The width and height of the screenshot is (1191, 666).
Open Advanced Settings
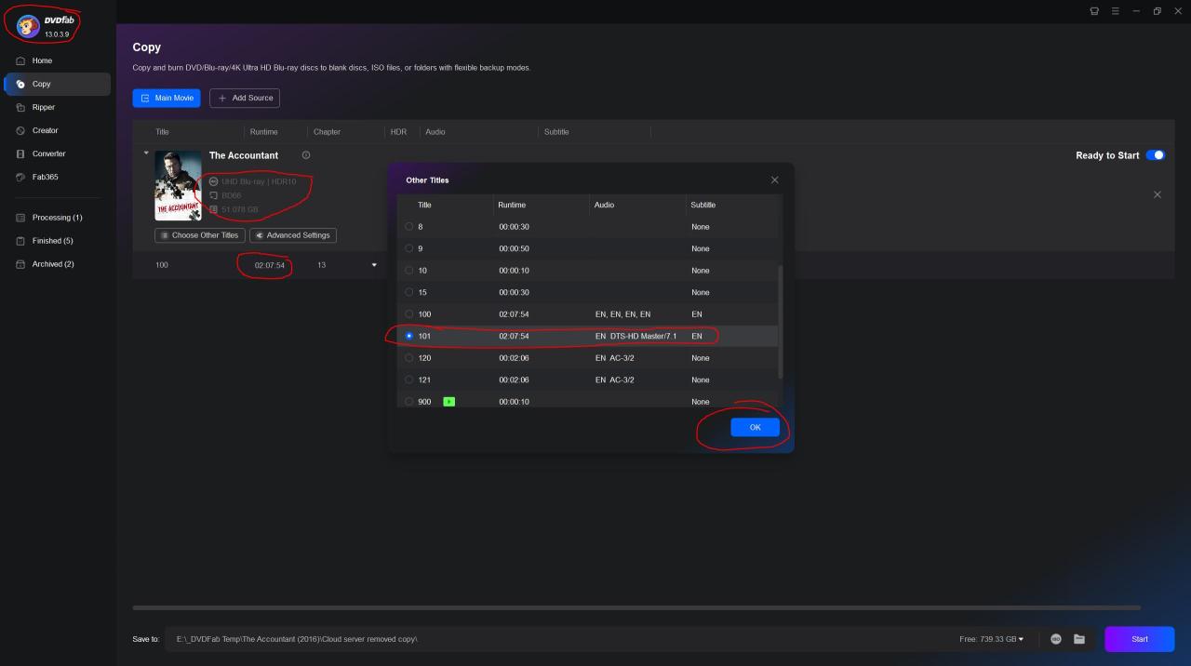tap(293, 235)
